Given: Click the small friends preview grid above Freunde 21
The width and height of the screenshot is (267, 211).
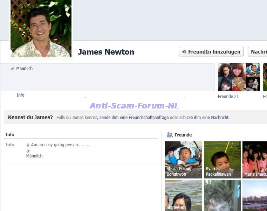Looking at the screenshot, I should click(x=239, y=77).
